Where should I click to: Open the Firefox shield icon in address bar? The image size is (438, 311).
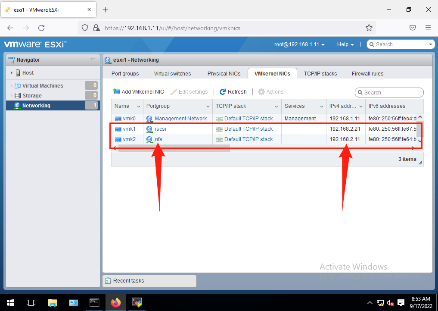[x=84, y=27]
